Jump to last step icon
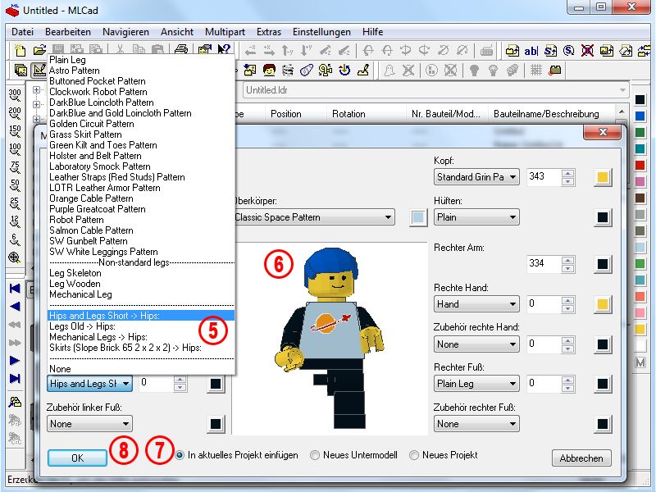Image resolution: width=656 pixels, height=492 pixels. click(x=15, y=379)
